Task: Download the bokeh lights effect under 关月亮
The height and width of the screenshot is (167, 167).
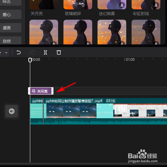Action: coord(54,43)
